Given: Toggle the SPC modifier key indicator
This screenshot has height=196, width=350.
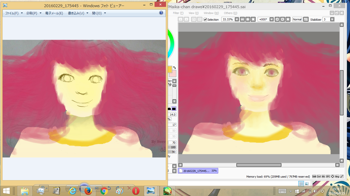Looking at the screenshot, I should (x=328, y=176).
